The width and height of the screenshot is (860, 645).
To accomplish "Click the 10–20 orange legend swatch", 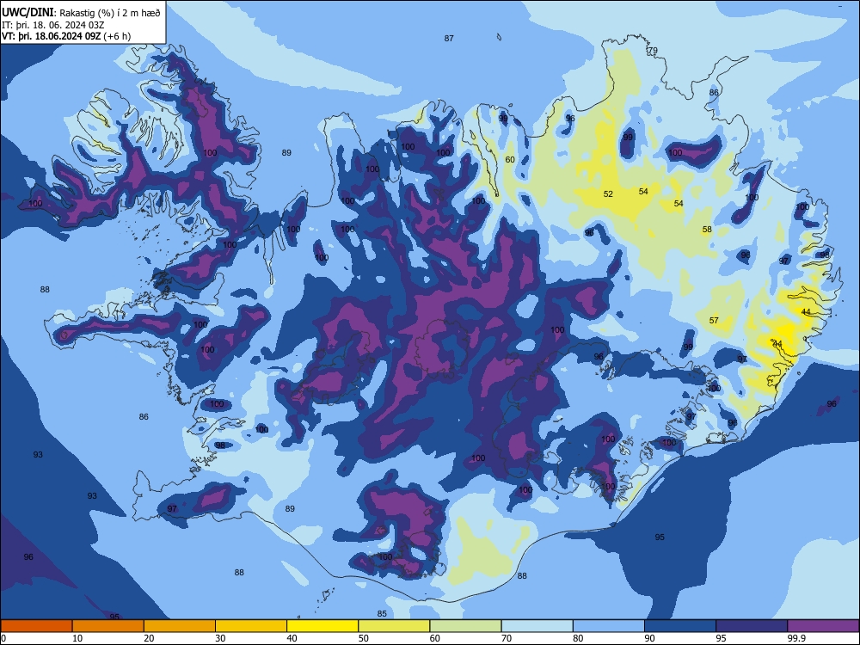I will point(108,626).
